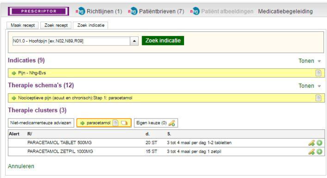Click green arrow icon of Pijn - Nhg-Evs
This screenshot has width=327, height=178.
[x=14, y=73]
